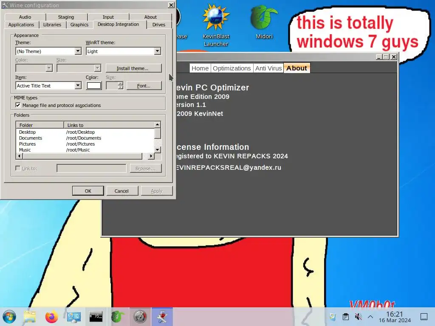Screen dimensions: 435x326
Task: Pick the item Color swatch
Action: [94, 86]
